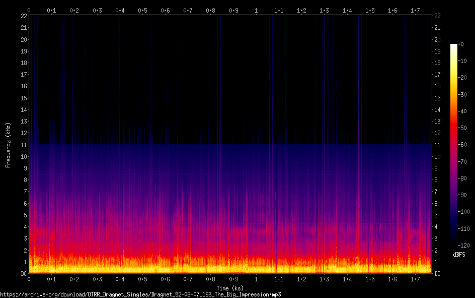Screen dimensions: 475x298
Task: Click the 'Frequency (kHz)' axis title
Action: [8, 145]
